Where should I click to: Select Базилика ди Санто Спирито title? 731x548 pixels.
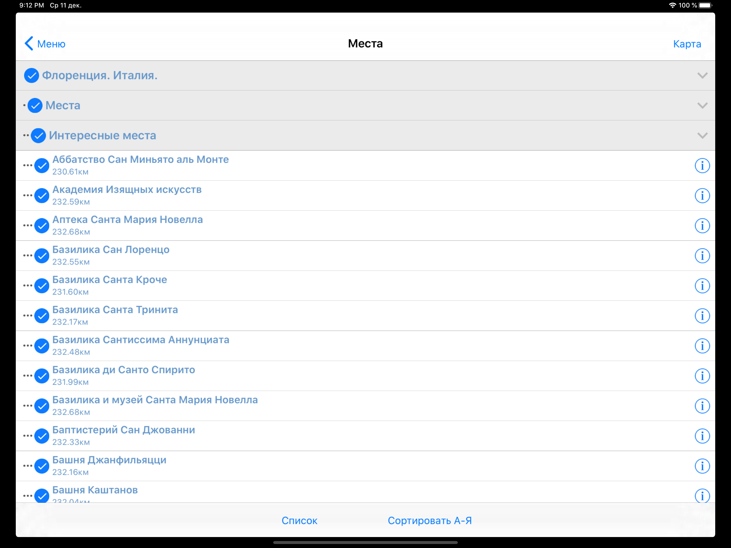click(124, 370)
